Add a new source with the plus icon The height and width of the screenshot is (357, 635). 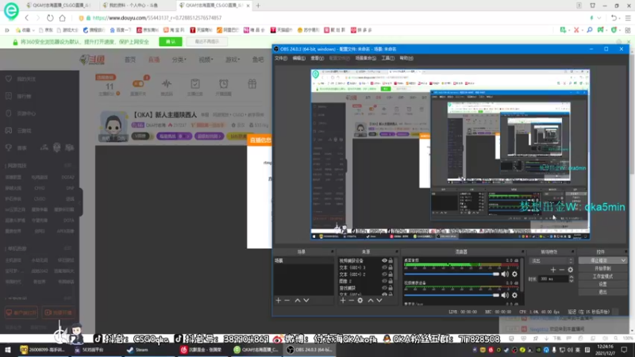(343, 301)
